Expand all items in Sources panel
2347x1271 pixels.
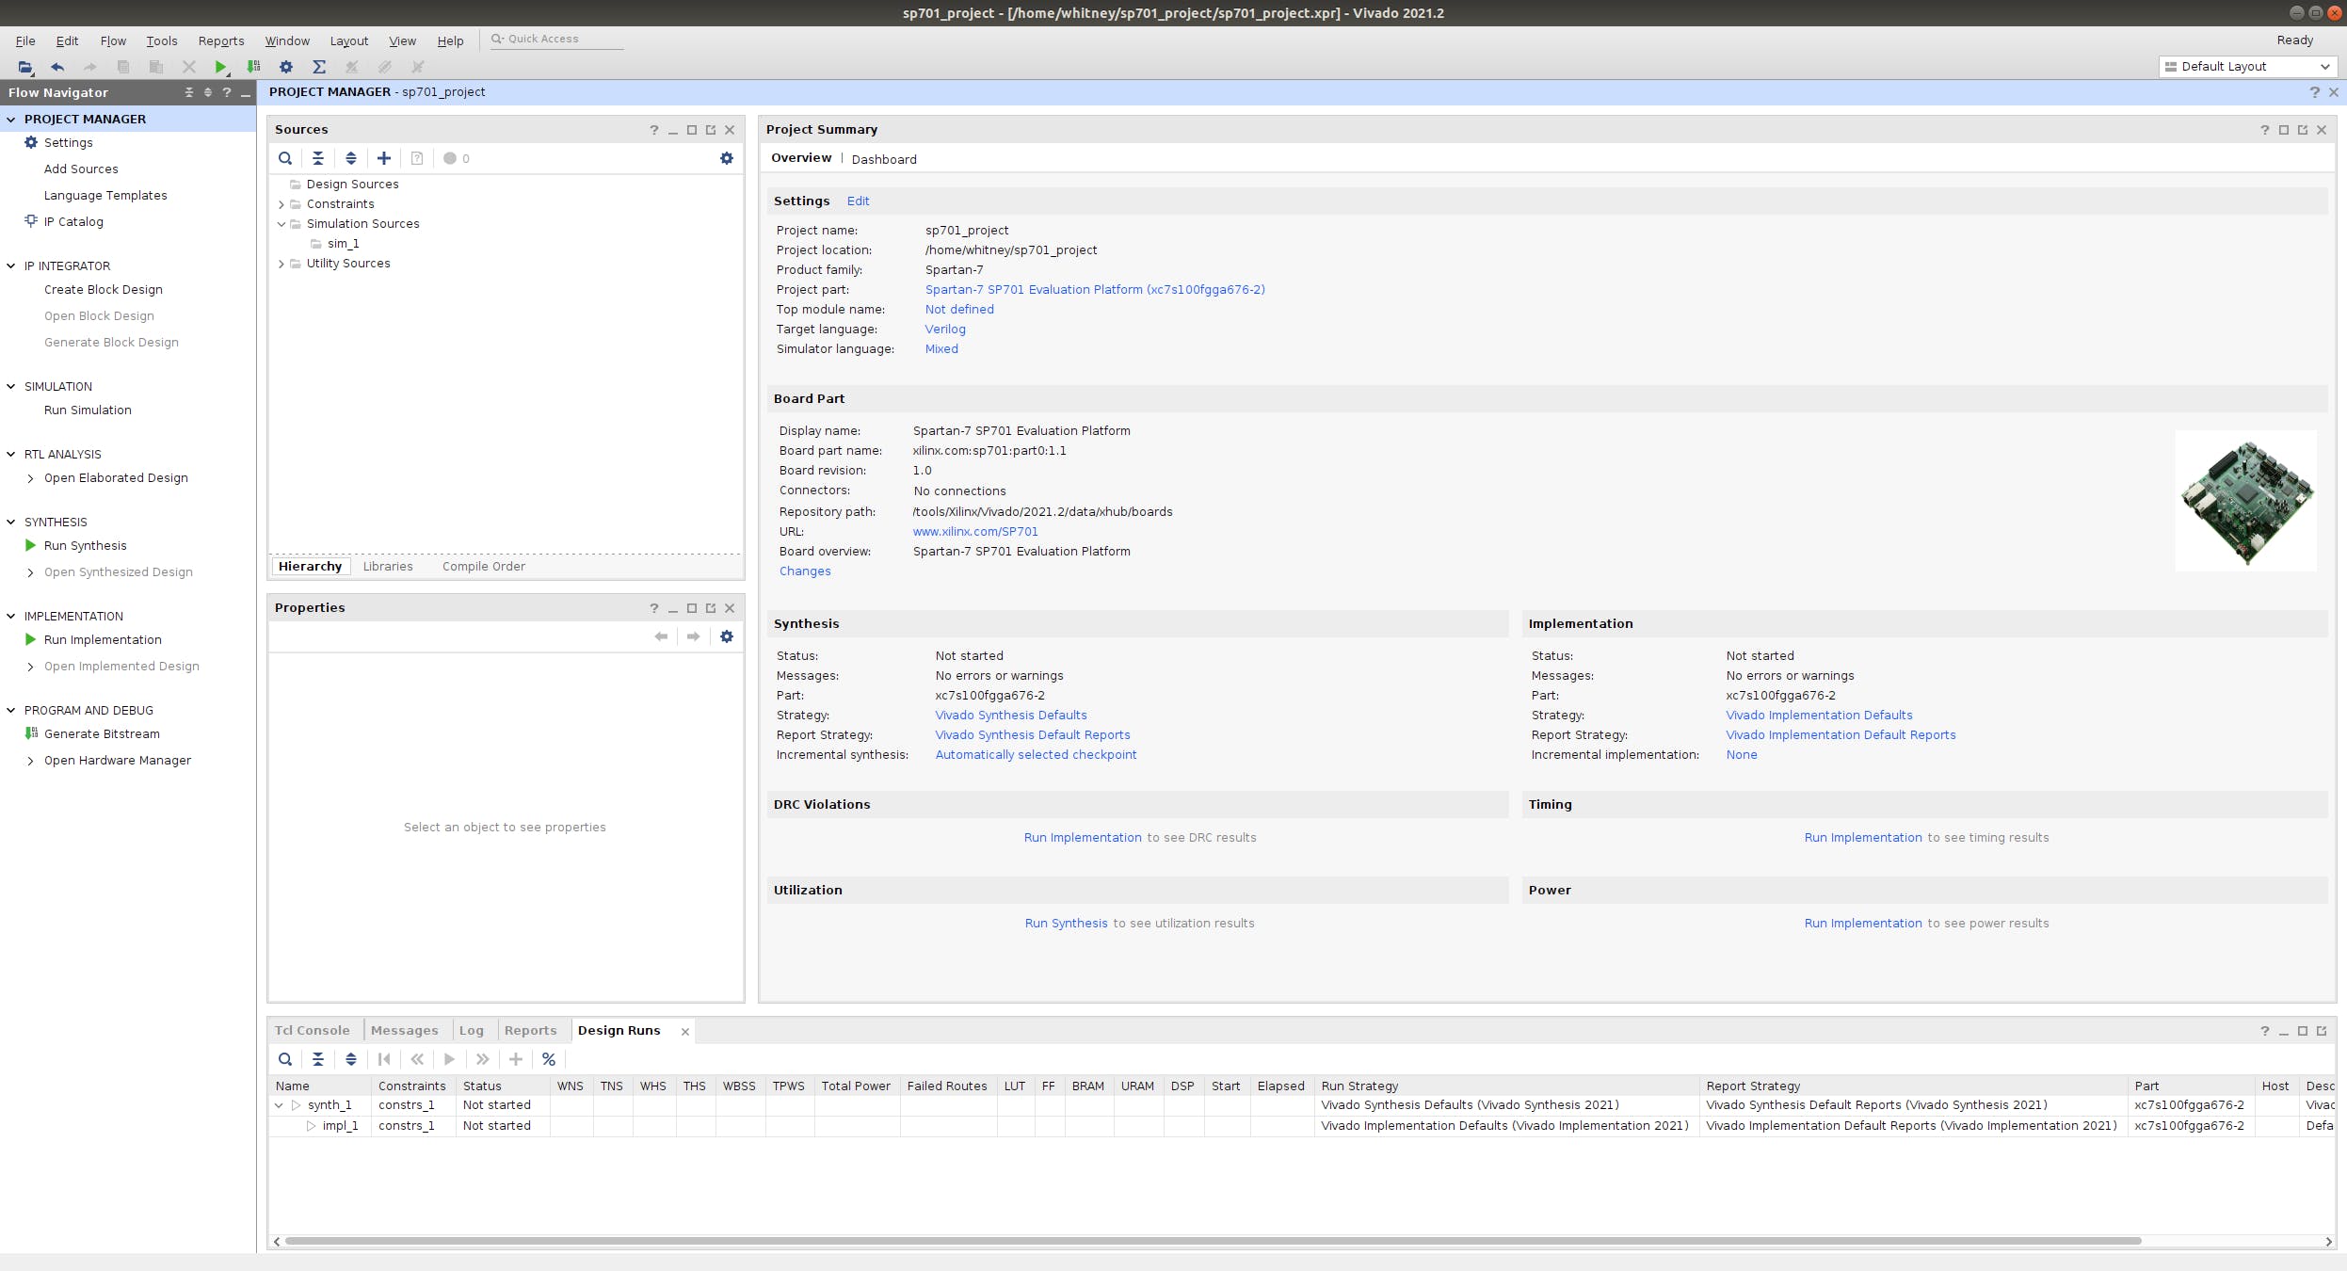pyautogui.click(x=351, y=158)
